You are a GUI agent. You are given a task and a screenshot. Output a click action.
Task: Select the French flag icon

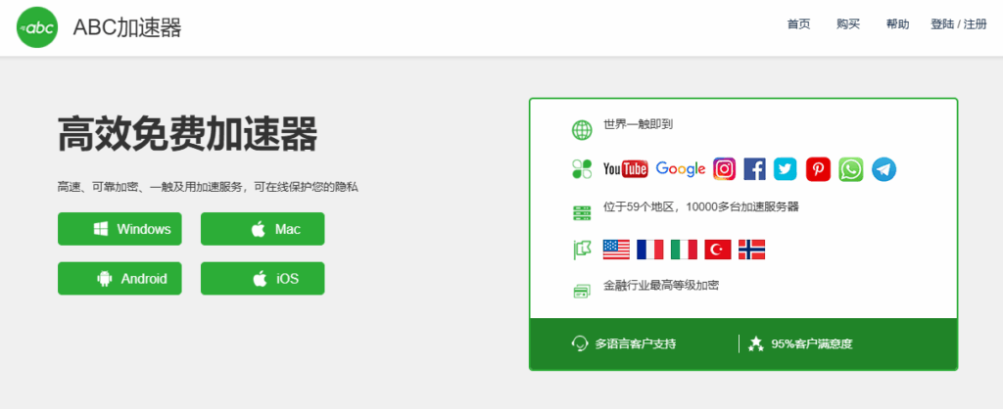pos(649,250)
